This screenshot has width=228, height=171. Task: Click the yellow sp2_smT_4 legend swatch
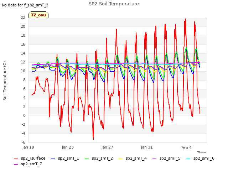point(120,159)
